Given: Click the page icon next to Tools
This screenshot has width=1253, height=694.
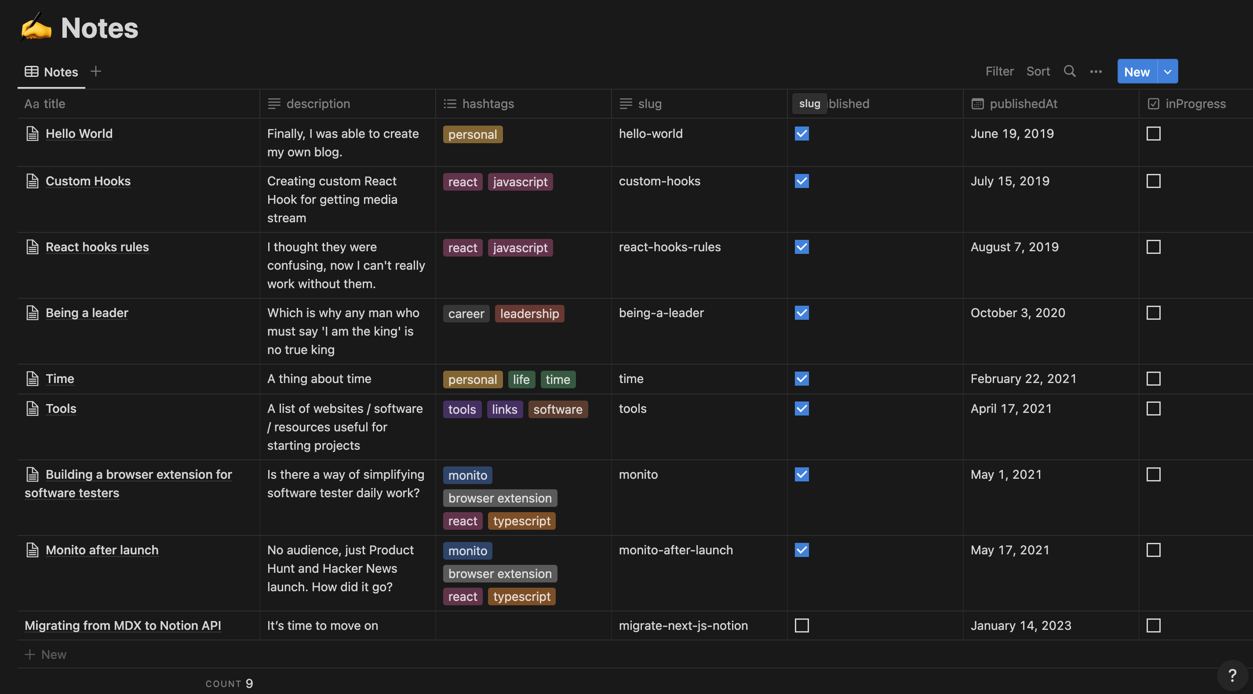Looking at the screenshot, I should pos(32,409).
